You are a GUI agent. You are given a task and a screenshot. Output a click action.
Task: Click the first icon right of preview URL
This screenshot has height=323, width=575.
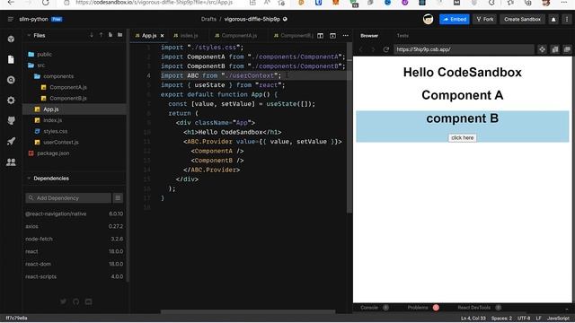click(542, 49)
